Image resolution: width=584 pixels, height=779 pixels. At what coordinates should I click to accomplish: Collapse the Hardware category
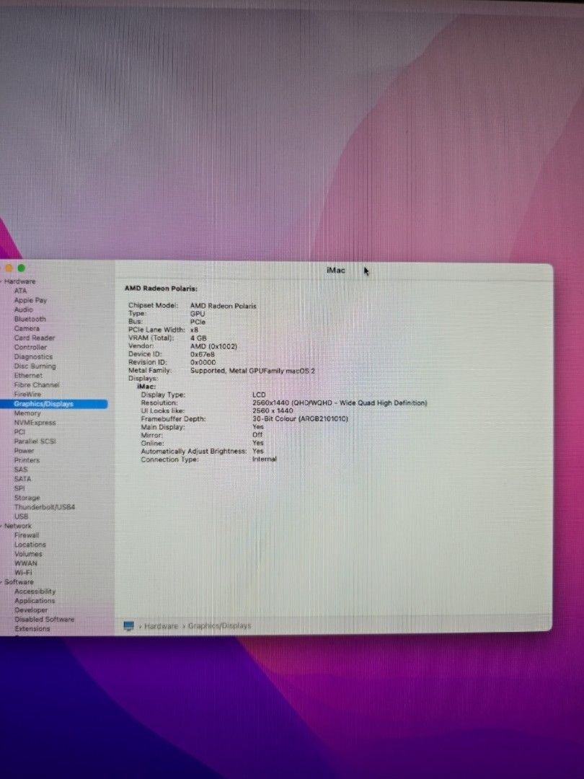(1, 282)
